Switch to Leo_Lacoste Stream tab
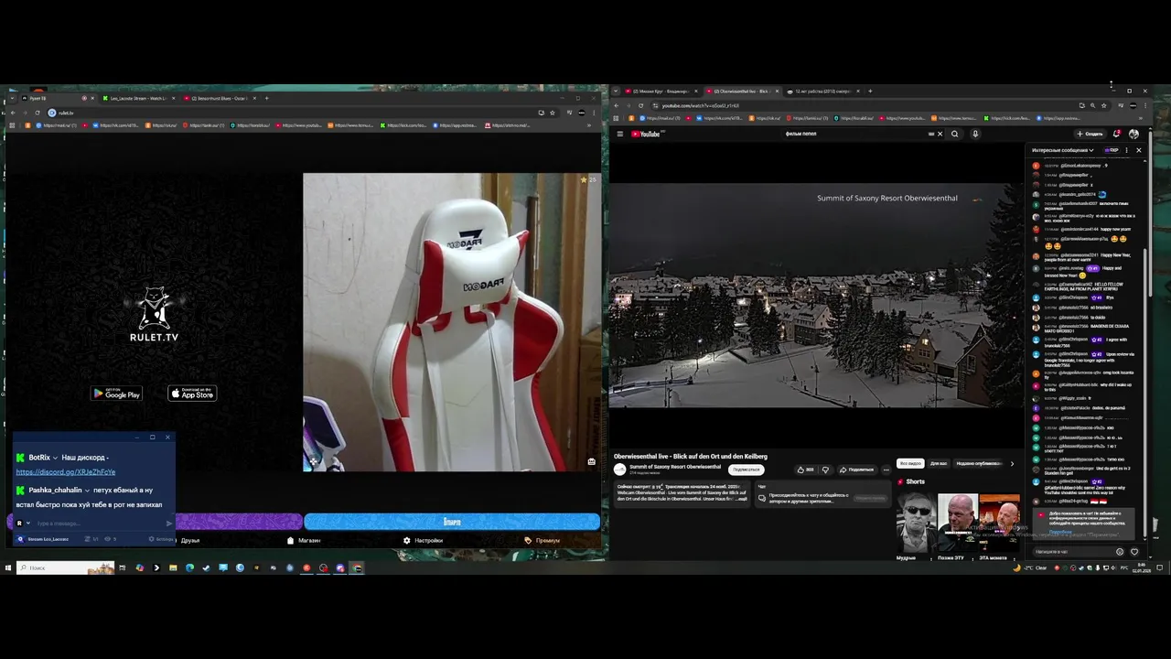 tap(138, 98)
